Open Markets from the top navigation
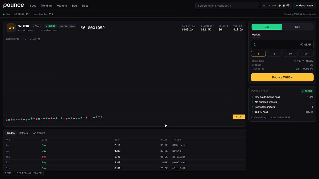 tap(62, 6)
